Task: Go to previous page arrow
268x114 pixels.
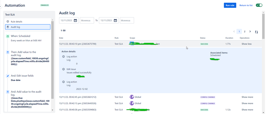Action: point(234,32)
